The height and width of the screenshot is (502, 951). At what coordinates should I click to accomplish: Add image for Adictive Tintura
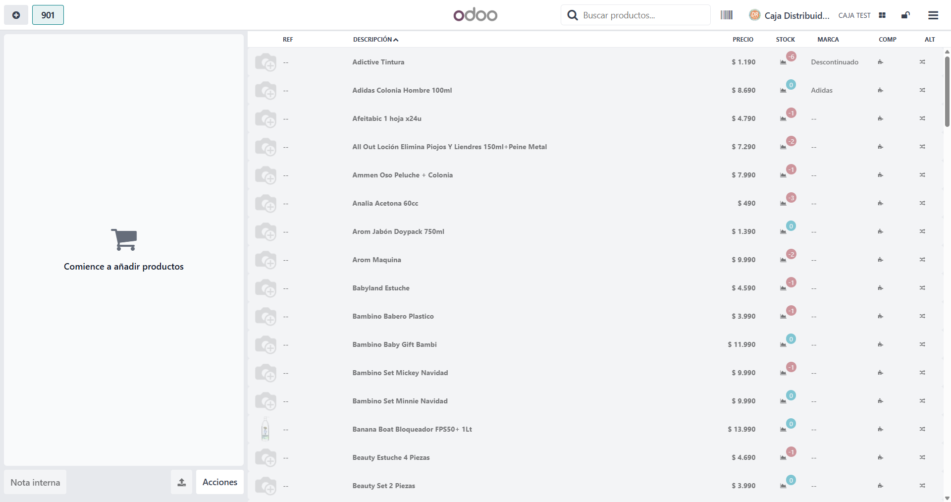265,62
